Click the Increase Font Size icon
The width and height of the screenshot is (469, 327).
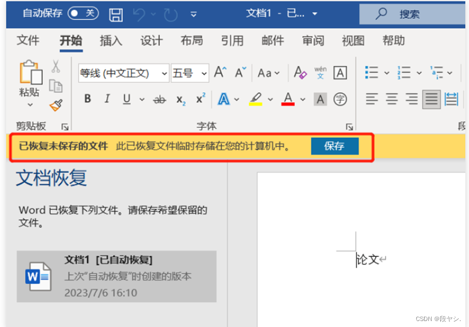tap(221, 72)
